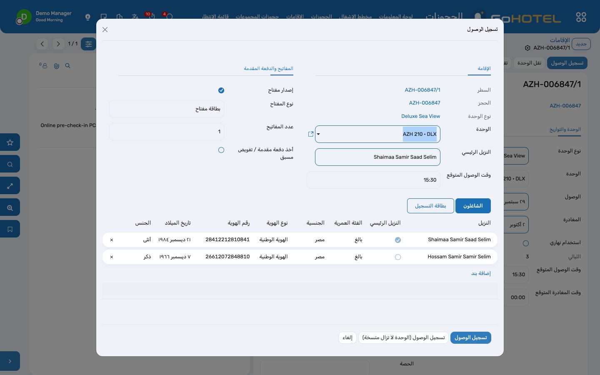
Task: Open settings gear next to AZH-006847/1
Action: point(527,48)
